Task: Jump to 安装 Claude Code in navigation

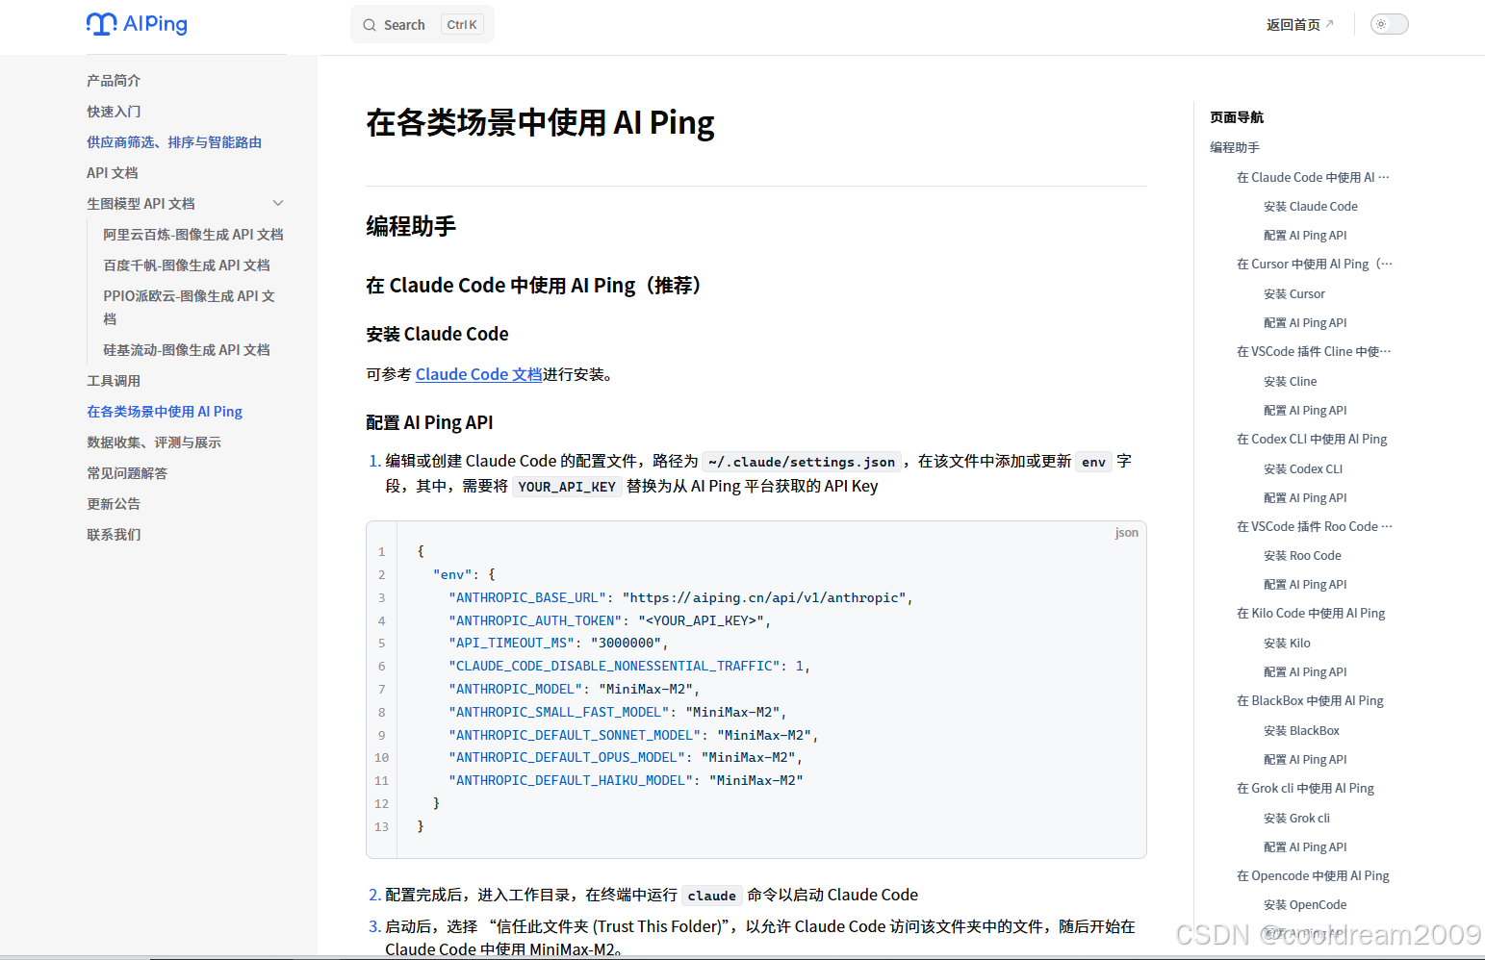Action: tap(1310, 206)
